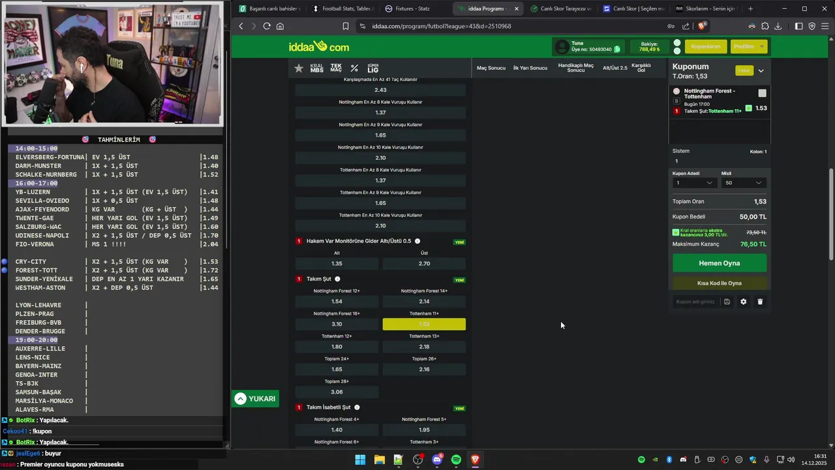835x470 pixels.
Task: Delete the coupon with the trash icon
Action: pos(760,302)
